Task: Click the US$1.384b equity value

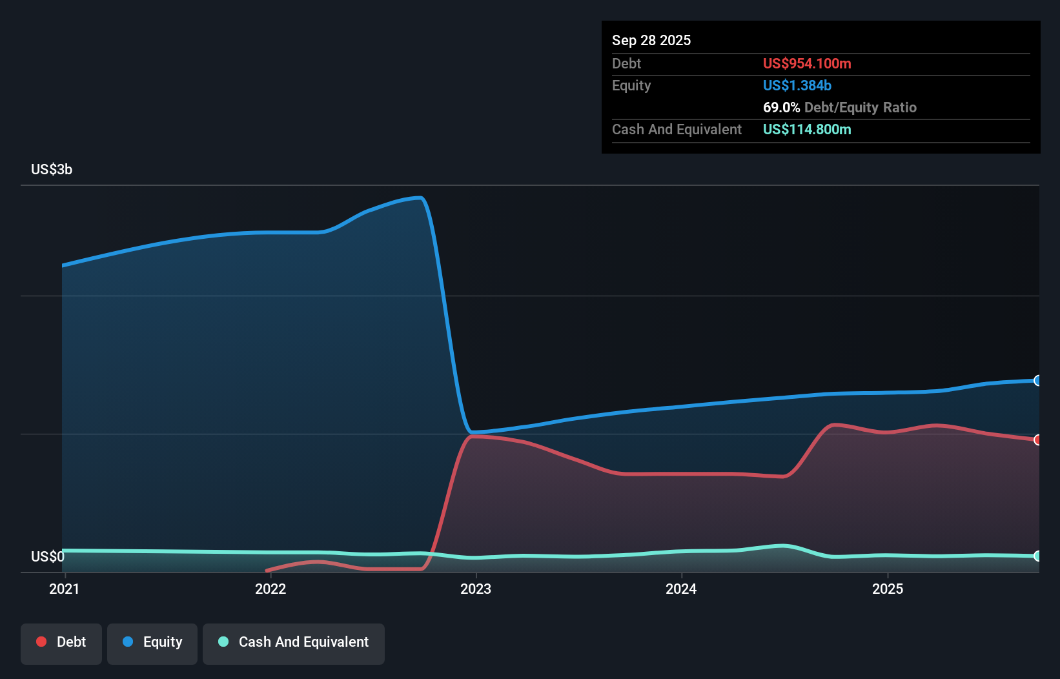Action: point(797,85)
